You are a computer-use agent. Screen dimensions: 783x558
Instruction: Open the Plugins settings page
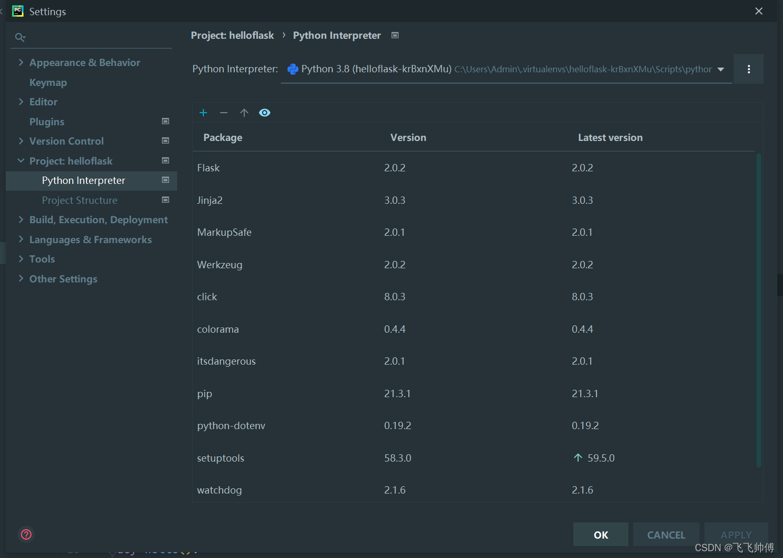tap(47, 122)
